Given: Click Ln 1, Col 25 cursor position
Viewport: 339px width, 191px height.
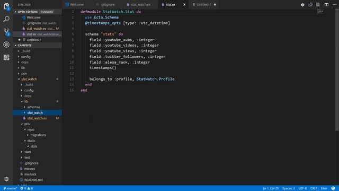Looking at the screenshot, I should tap(271, 188).
